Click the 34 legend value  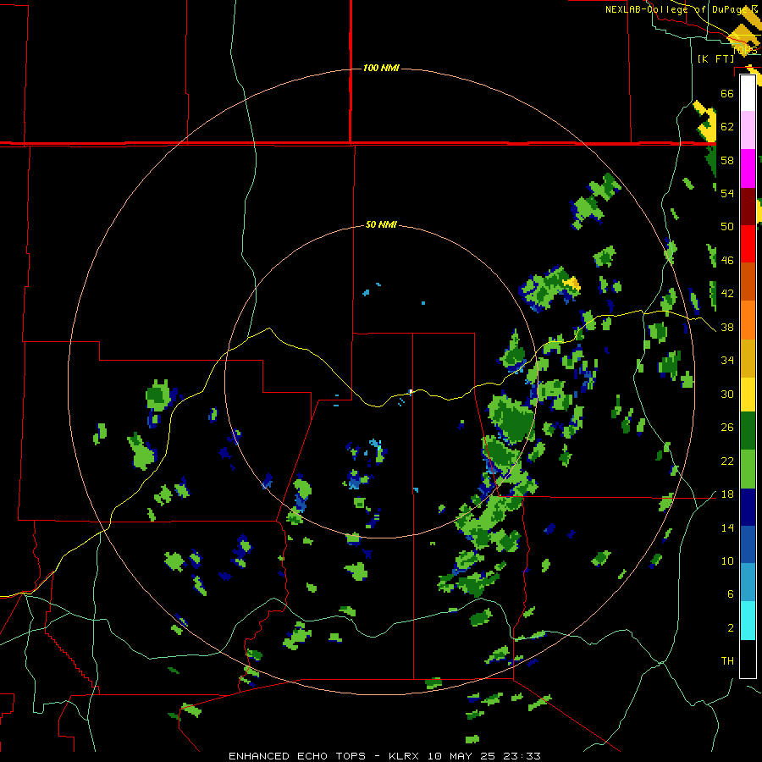(x=727, y=361)
